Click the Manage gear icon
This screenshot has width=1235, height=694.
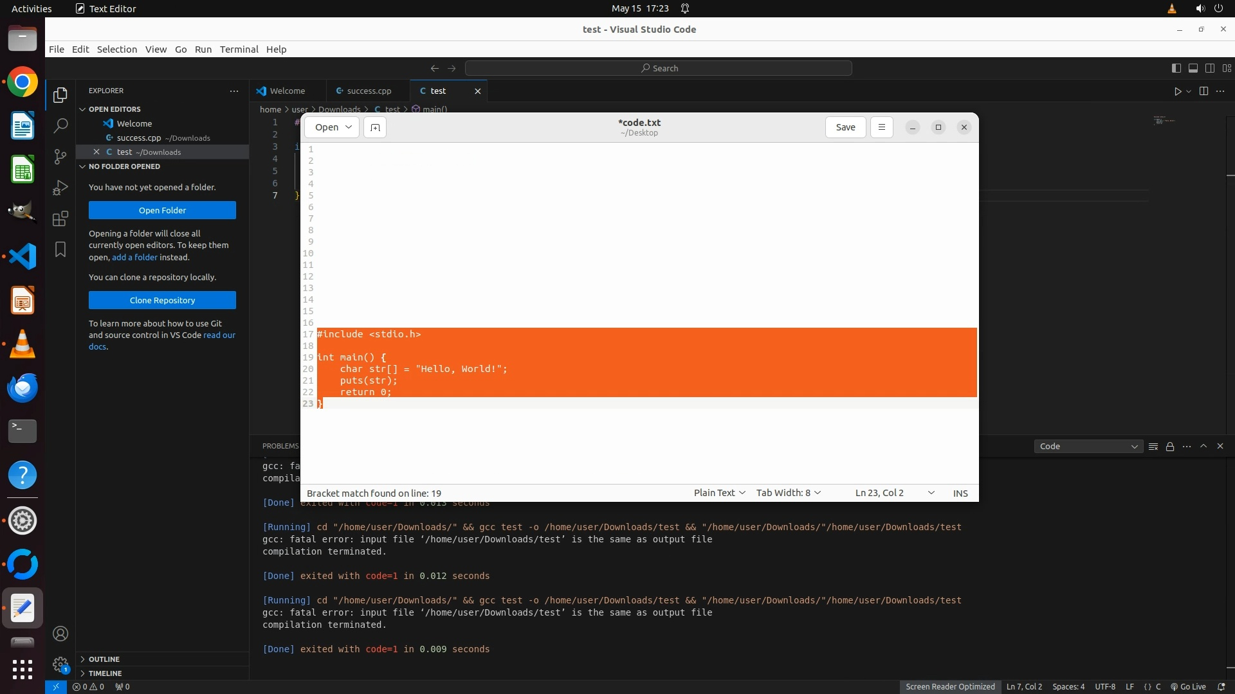[x=60, y=664]
